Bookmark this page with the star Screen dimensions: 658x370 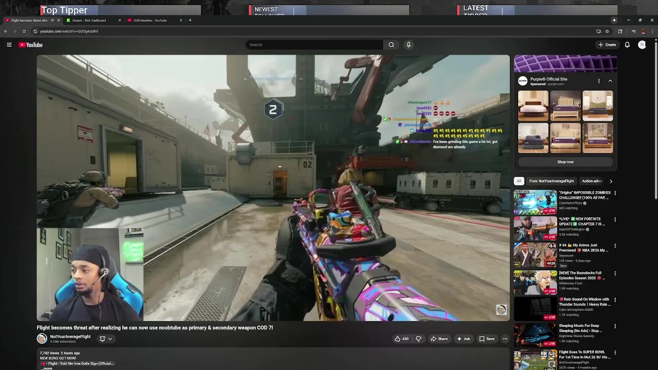(x=607, y=31)
